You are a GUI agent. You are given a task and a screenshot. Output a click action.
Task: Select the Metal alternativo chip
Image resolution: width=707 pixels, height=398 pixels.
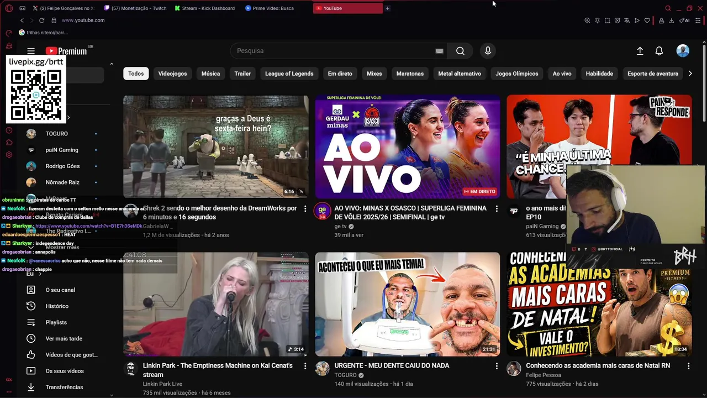[460, 74]
